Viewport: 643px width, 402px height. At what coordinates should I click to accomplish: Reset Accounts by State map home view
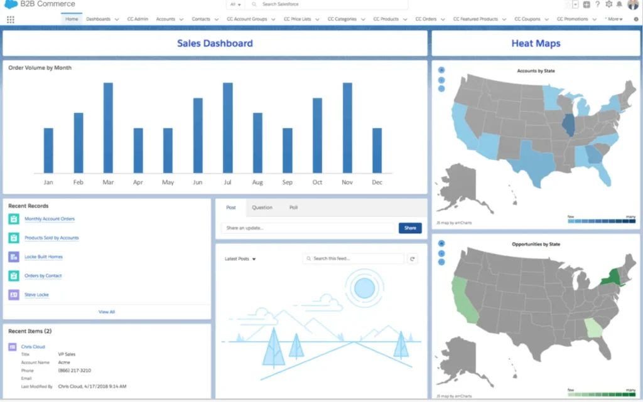click(x=441, y=70)
